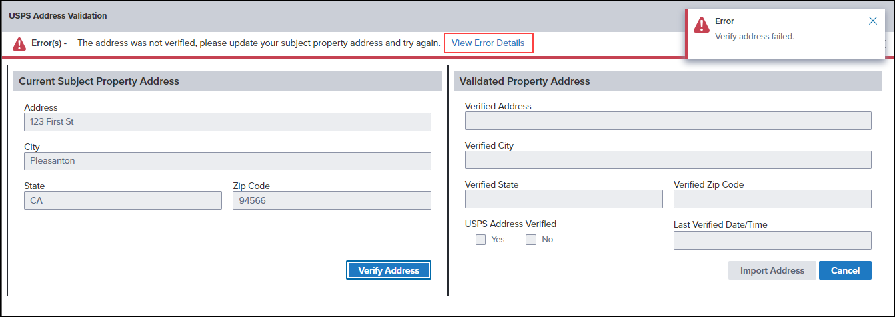Click the Address field with 123 First St
The width and height of the screenshot is (895, 317).
pyautogui.click(x=227, y=122)
